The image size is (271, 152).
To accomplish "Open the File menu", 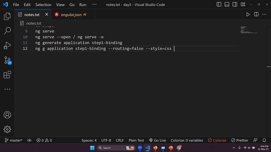I will click(16, 5).
